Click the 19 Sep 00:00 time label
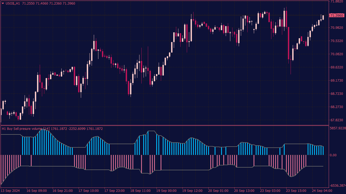This screenshot has width=346, height=194. click(166, 191)
